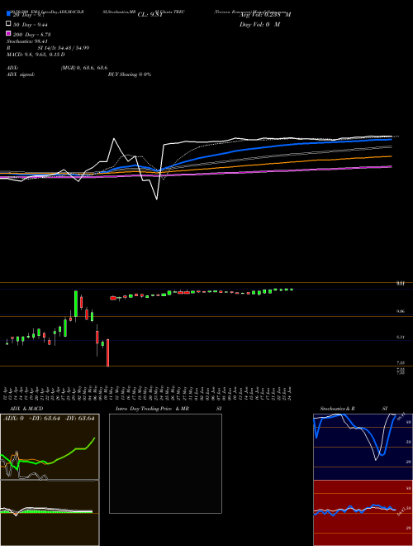Open the RSI red indicator panel
The height and width of the screenshot is (546, 413).
[363, 513]
